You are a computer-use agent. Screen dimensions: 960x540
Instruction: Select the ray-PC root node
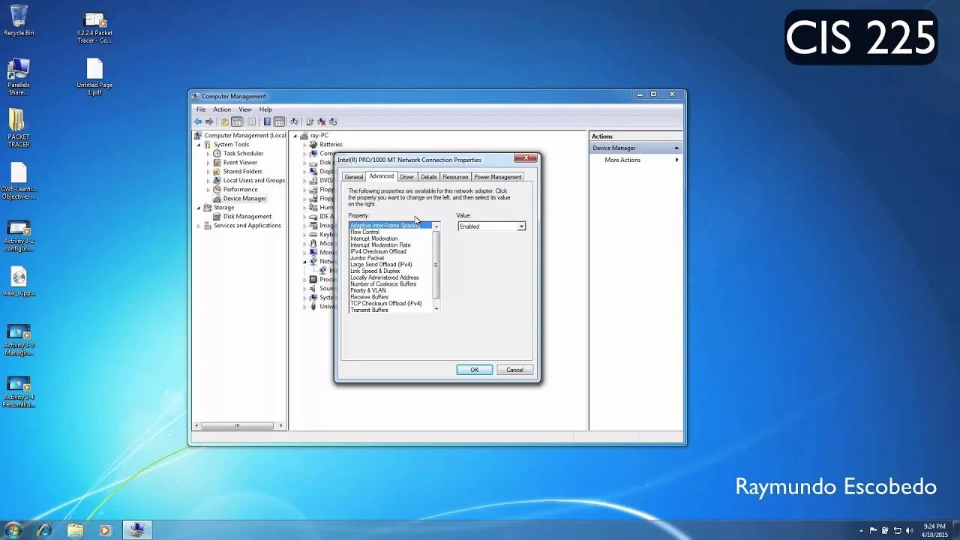[x=319, y=136]
